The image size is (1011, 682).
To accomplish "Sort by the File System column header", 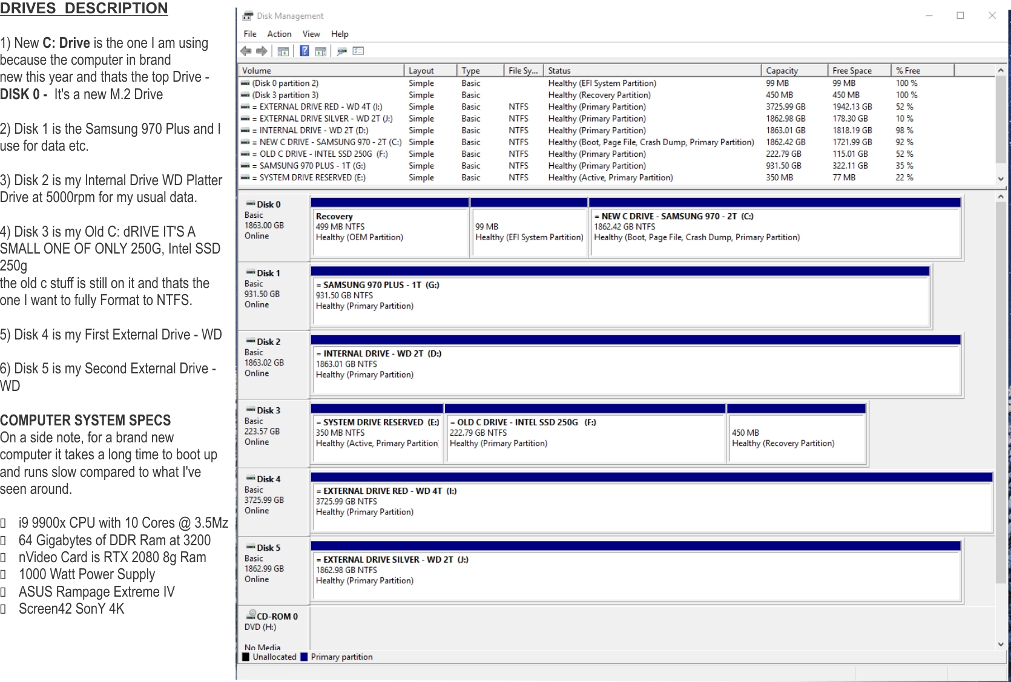I will pyautogui.click(x=524, y=71).
